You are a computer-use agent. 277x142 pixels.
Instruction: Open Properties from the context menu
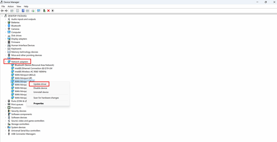pyautogui.click(x=38, y=104)
